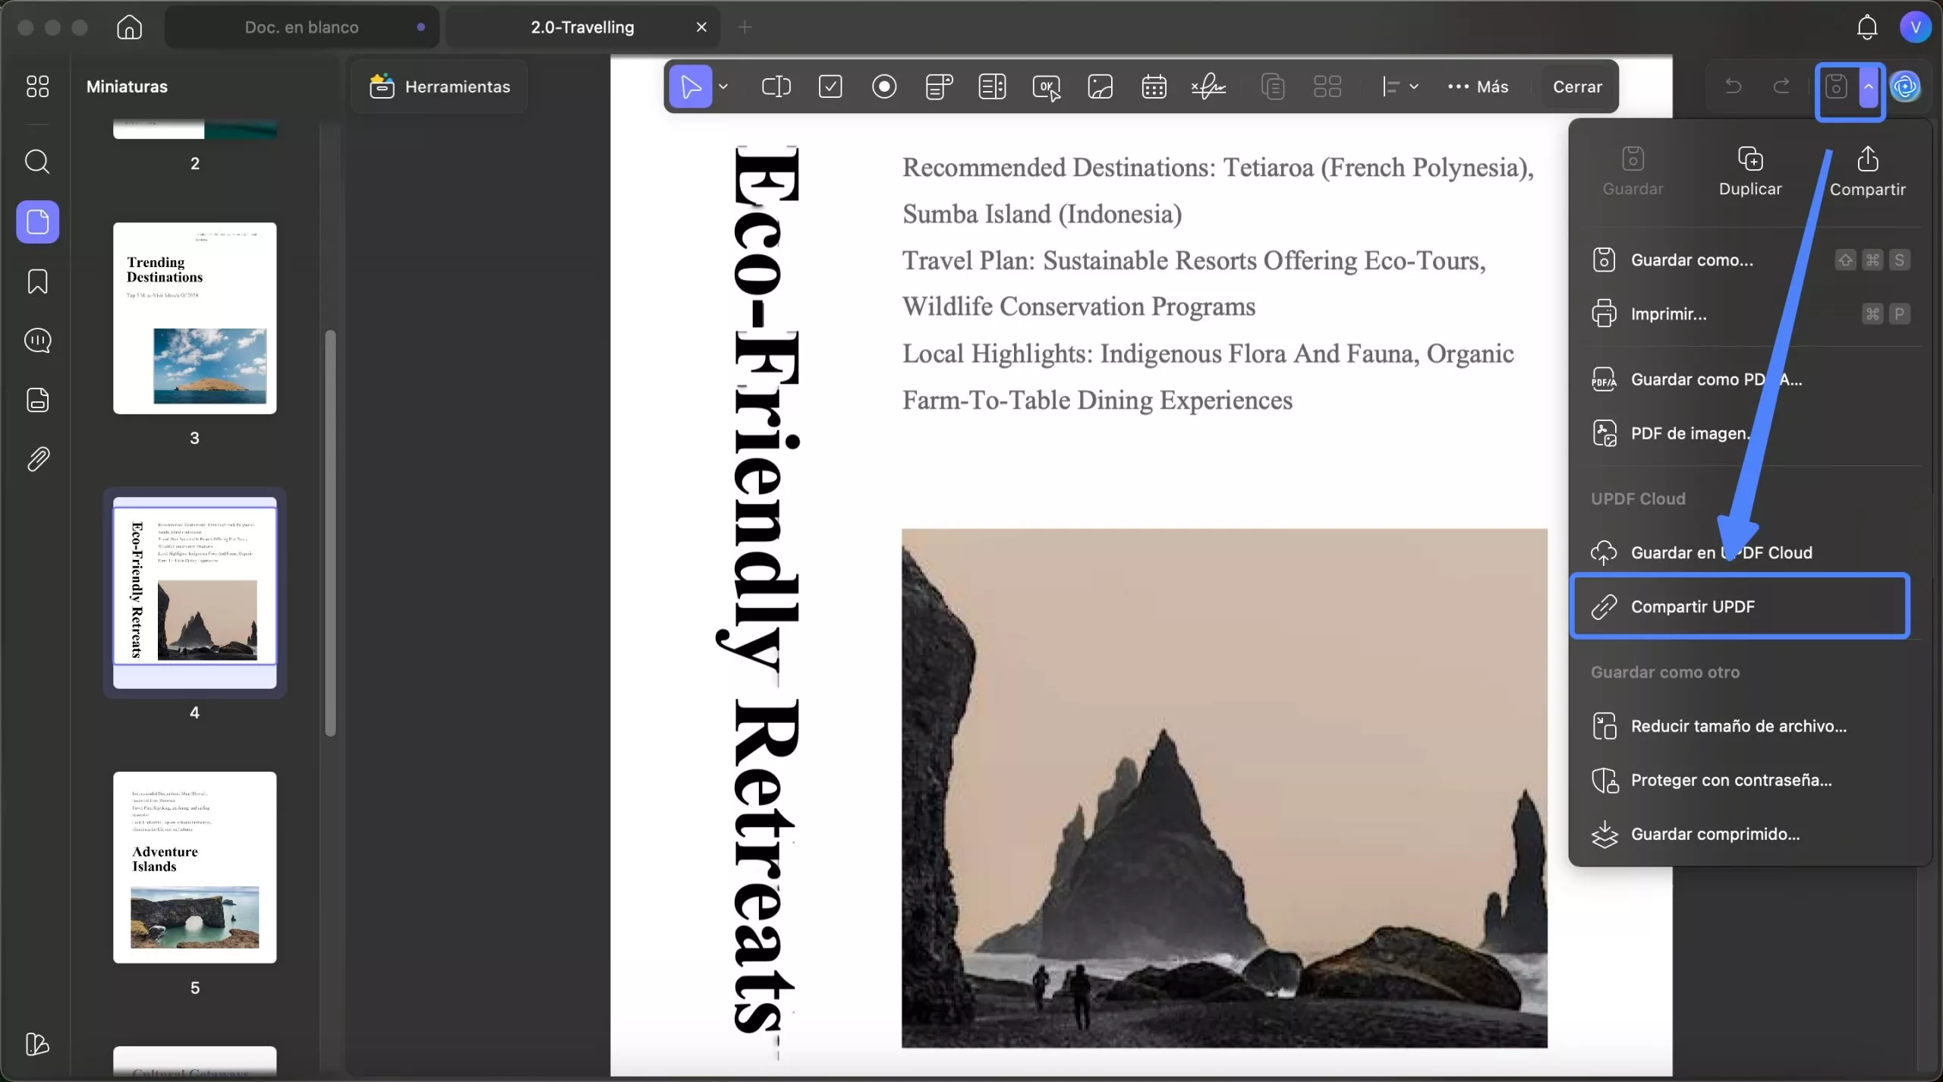Select page 3 Trending Destinations thumbnail
The width and height of the screenshot is (1943, 1082).
[x=194, y=318]
